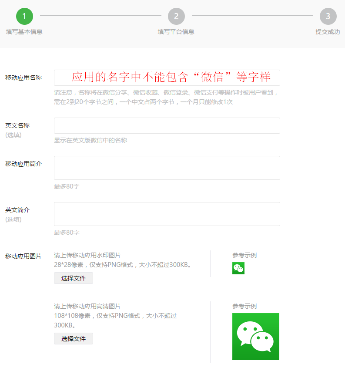The width and height of the screenshot is (345, 371).
Task: Click the 请注意 name visibility hint text
Action: pos(166,92)
